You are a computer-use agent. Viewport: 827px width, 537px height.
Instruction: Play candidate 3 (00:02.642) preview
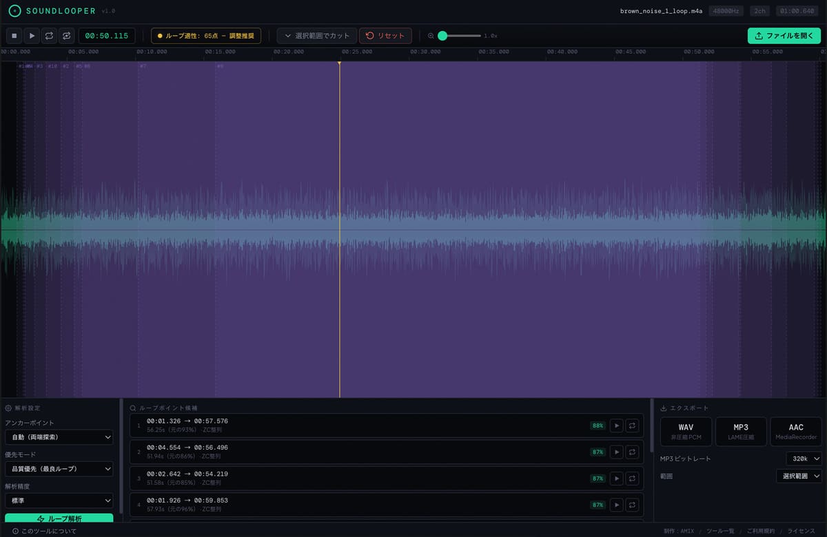tap(616, 478)
